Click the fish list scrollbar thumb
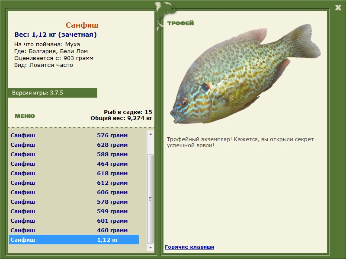The width and height of the screenshot is (346, 259). [x=150, y=199]
